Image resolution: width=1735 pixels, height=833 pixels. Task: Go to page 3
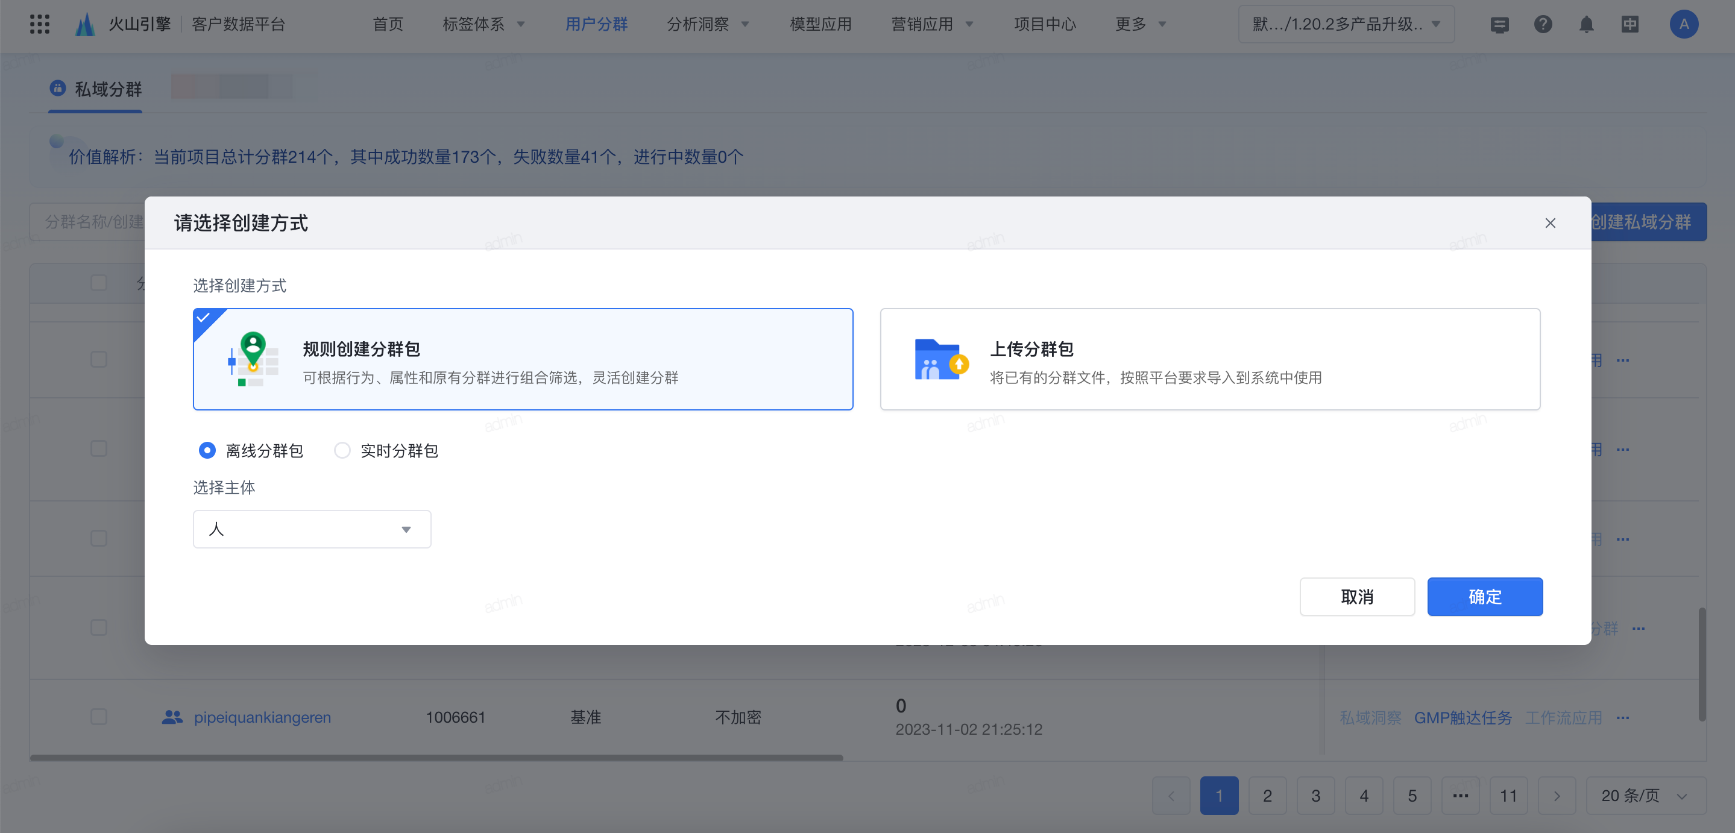click(1315, 796)
